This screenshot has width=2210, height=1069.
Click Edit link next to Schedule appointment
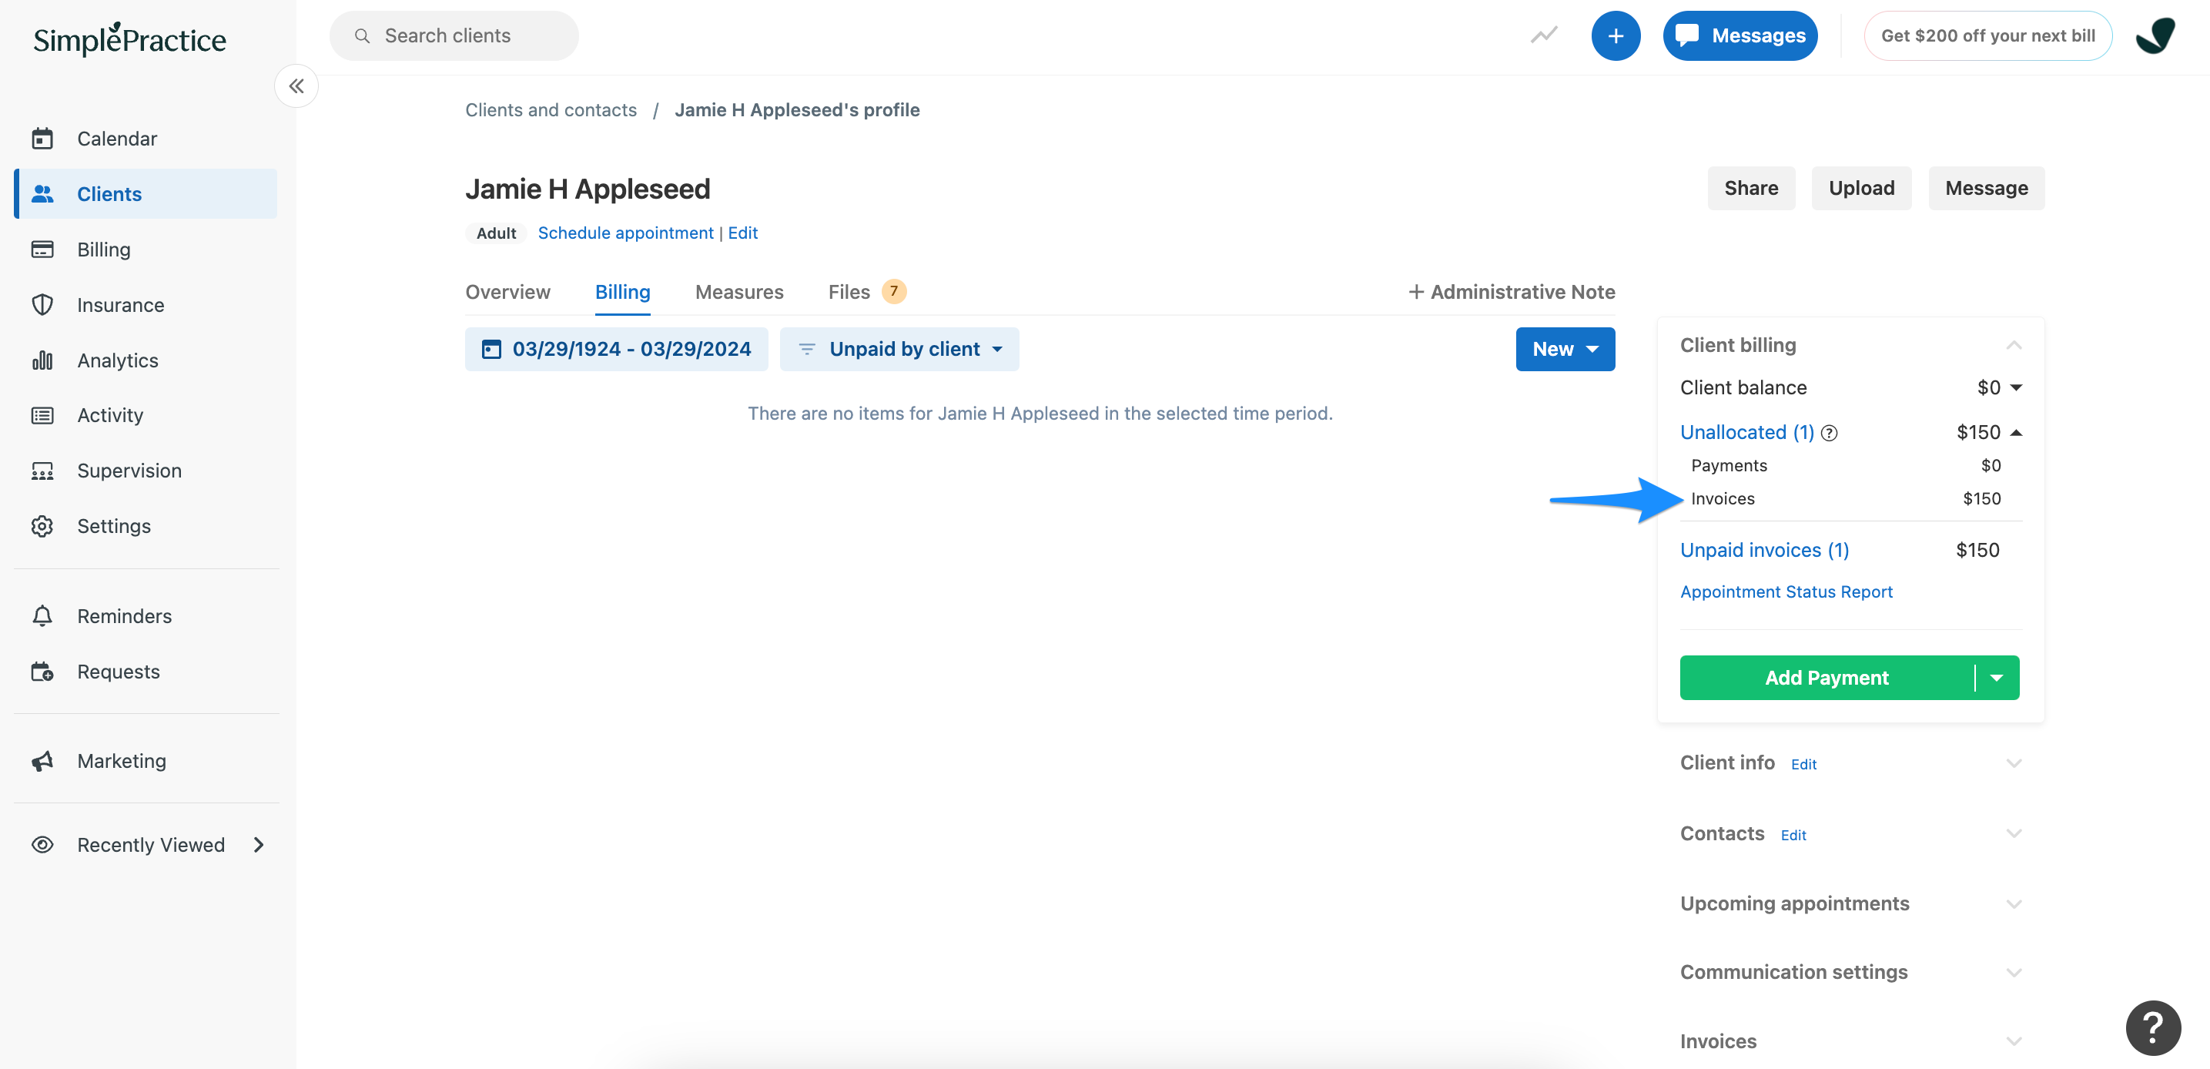[742, 233]
